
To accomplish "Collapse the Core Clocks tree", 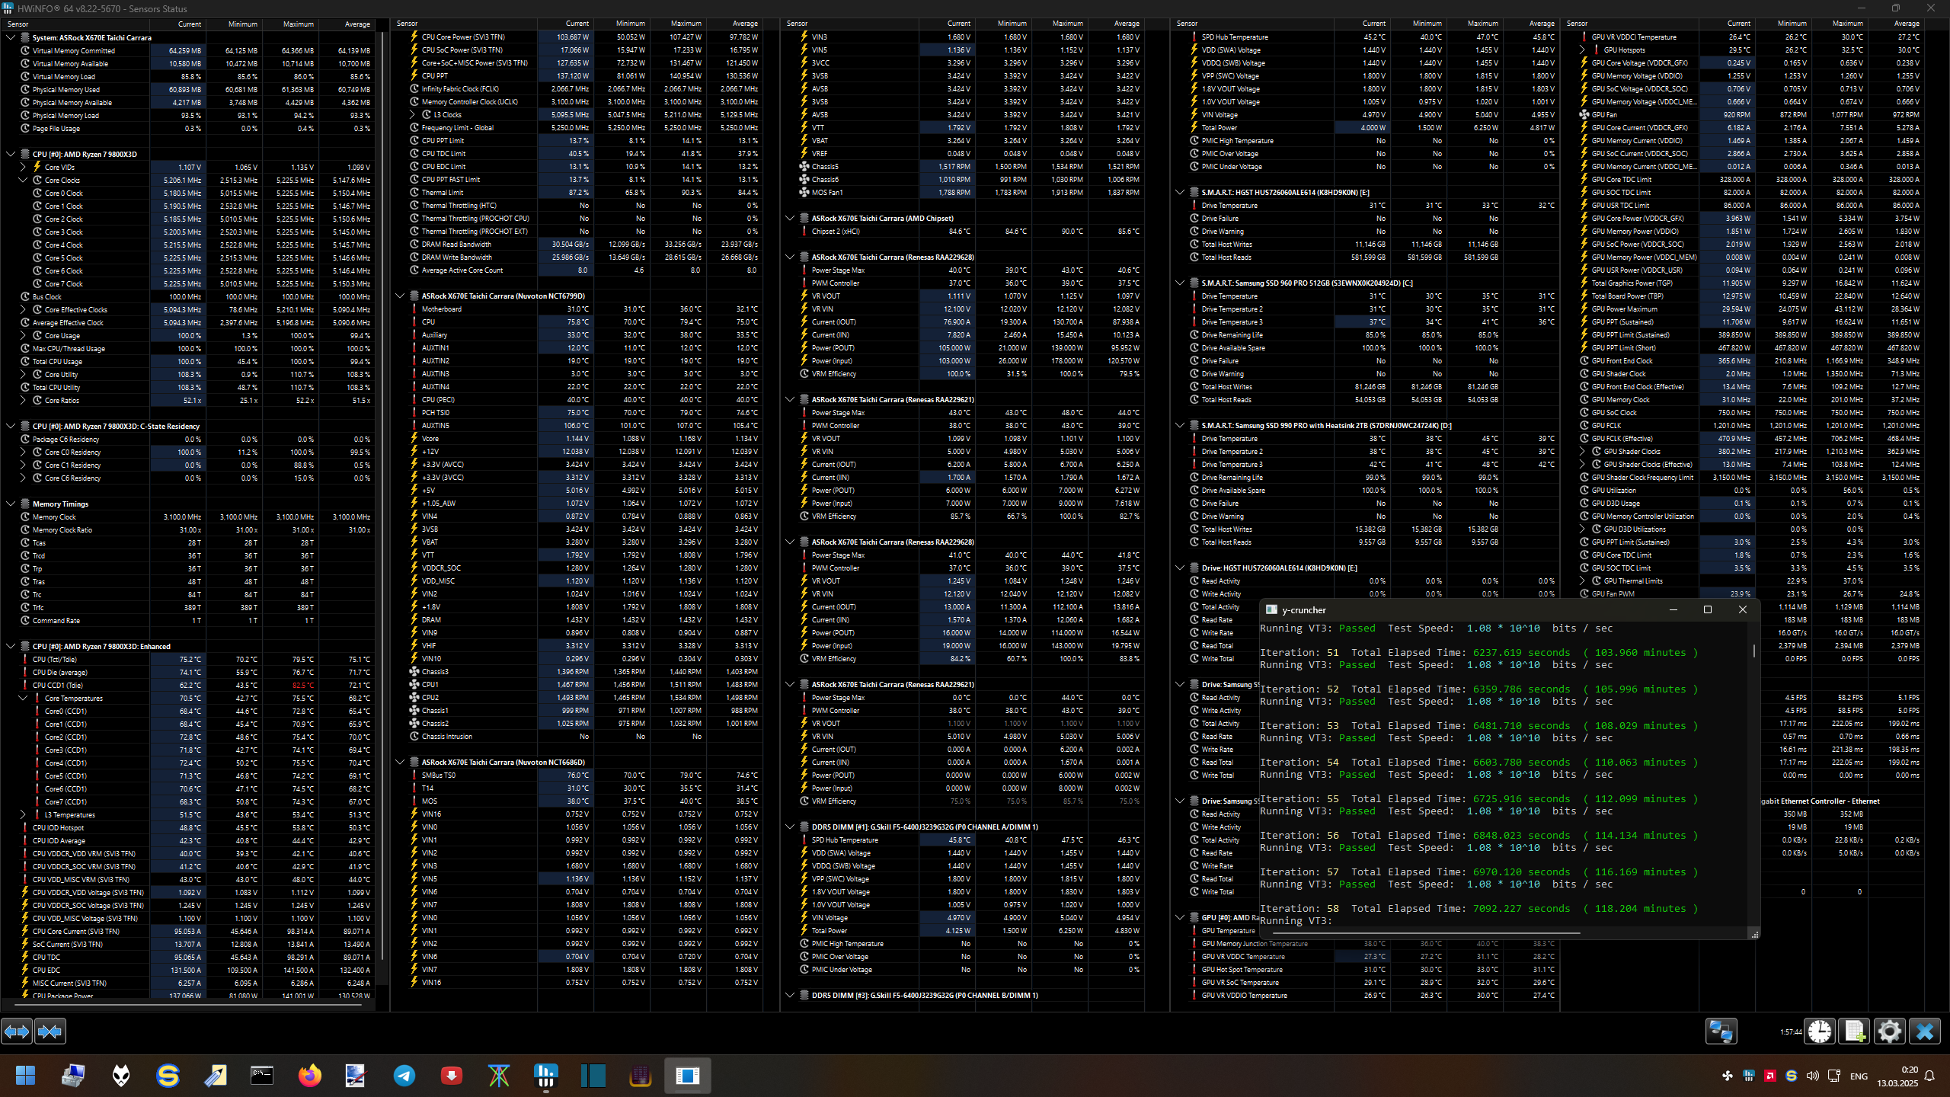I will coord(23,180).
